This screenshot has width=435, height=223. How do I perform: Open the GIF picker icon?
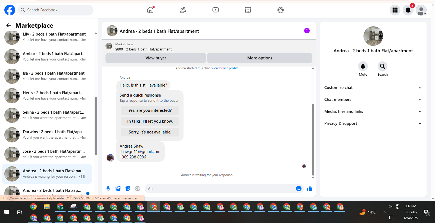138,189
